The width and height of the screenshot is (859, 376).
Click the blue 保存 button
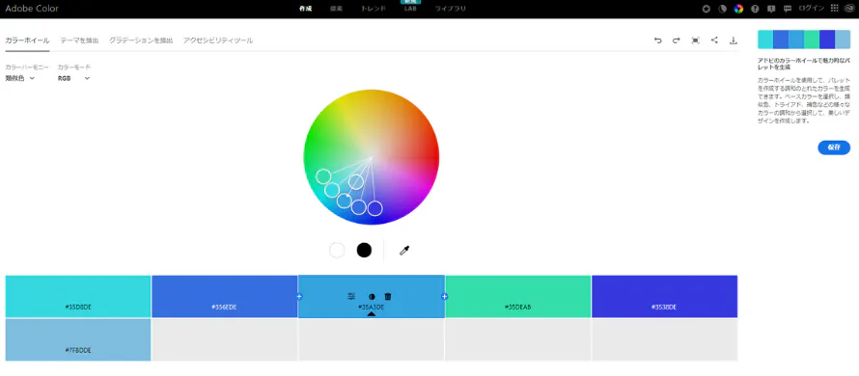834,148
